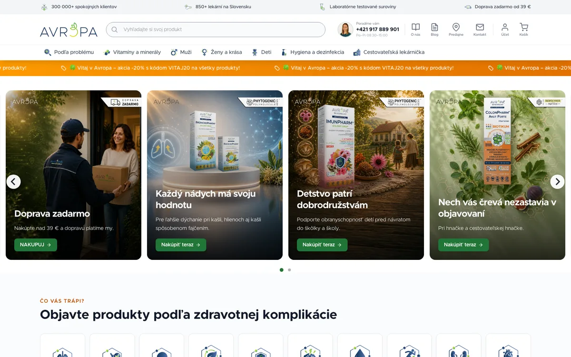Click the Cestovateľská lekárnička icon
571x357 pixels.
coord(357,52)
